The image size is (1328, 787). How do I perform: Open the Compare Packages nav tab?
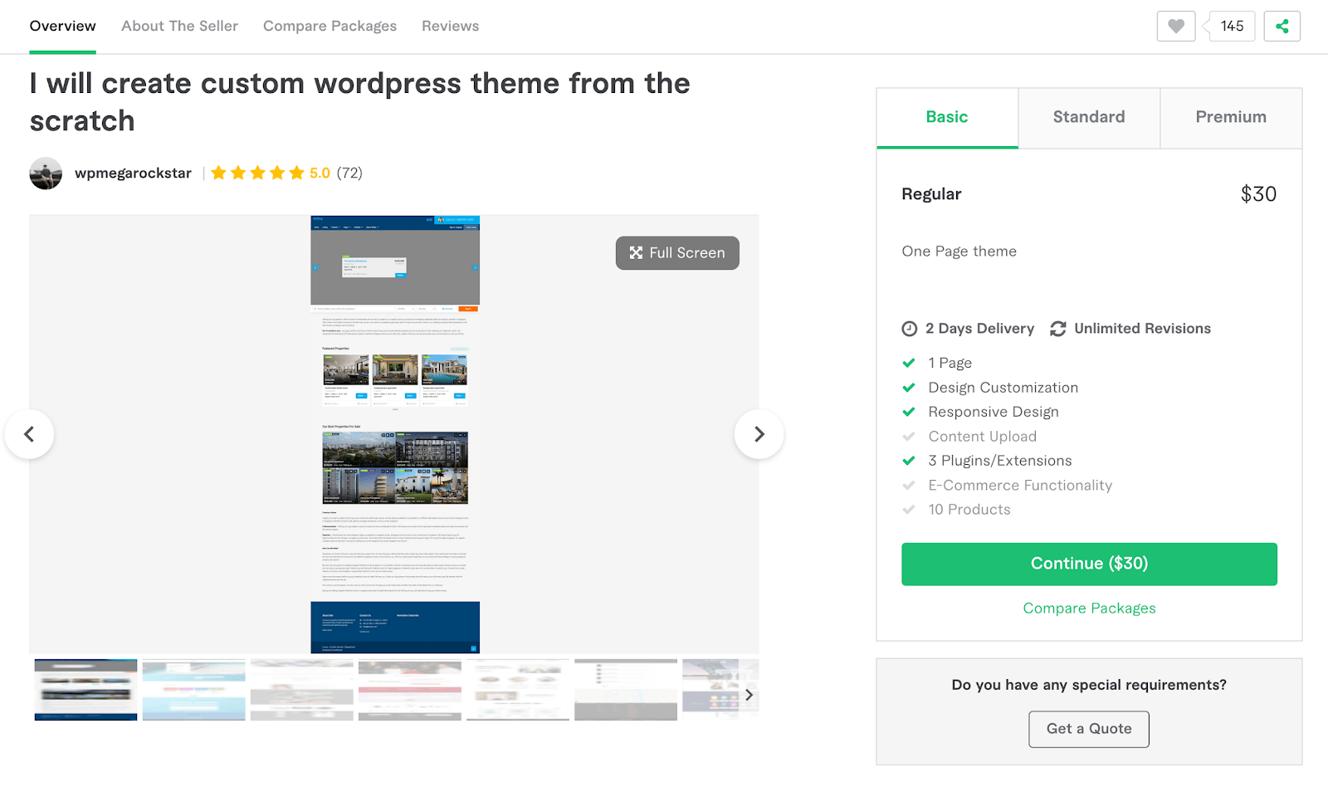[330, 26]
